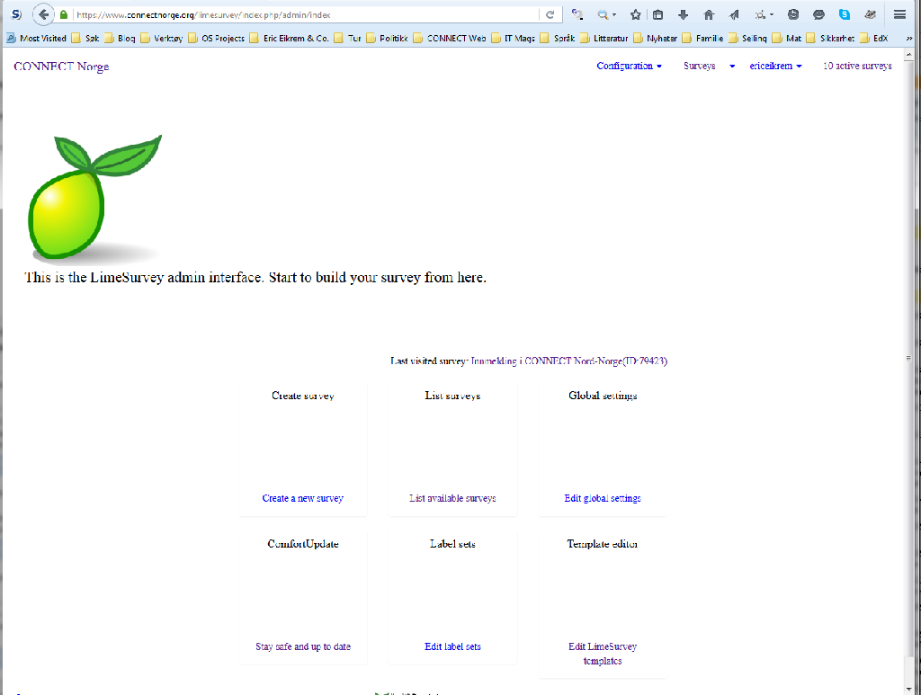This screenshot has width=921, height=695.
Task: Click Edit global settings link
Action: [602, 498]
